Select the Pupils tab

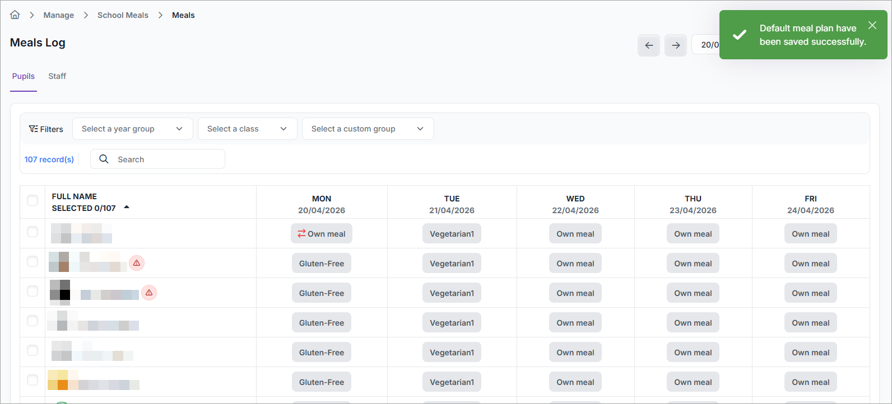coord(24,76)
